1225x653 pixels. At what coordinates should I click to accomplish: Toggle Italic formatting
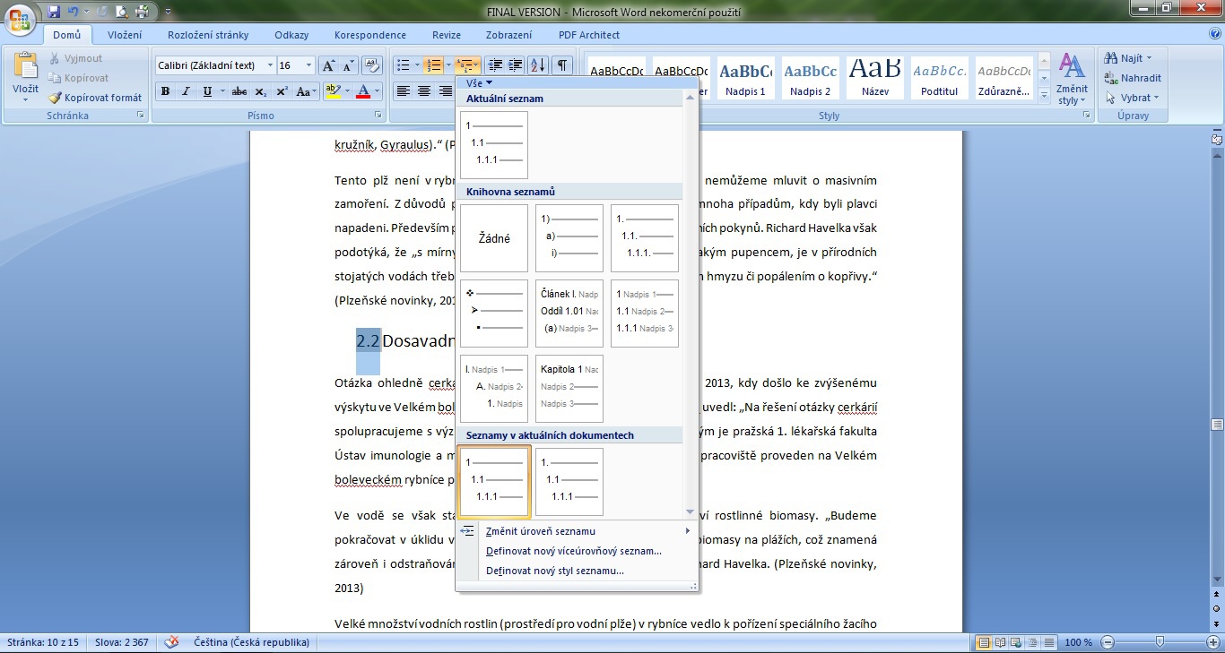[x=186, y=91]
